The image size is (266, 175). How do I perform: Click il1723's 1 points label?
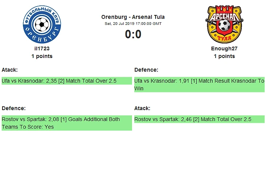(42, 56)
